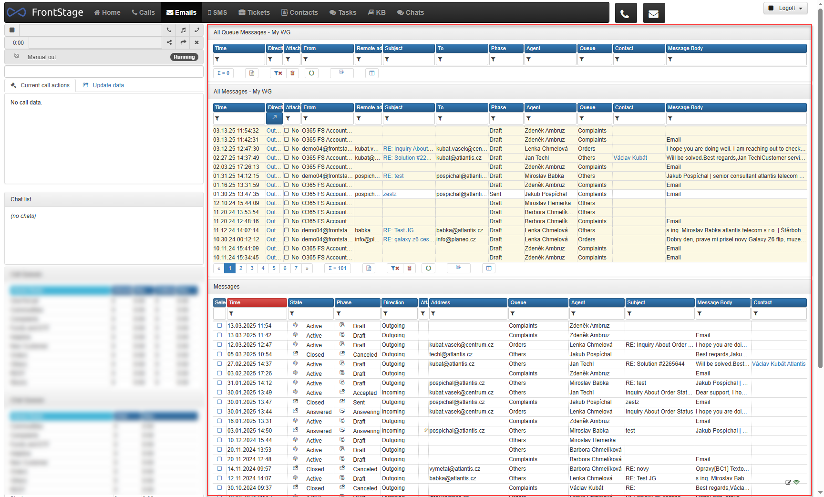Click the outgoing arrow Direction filter in All Messages
The height and width of the screenshot is (497, 824).
274,118
